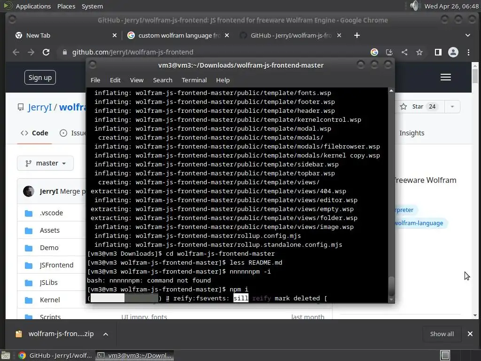The width and height of the screenshot is (481, 361).
Task: Click the JSLibs folder icon
Action: 29,283
